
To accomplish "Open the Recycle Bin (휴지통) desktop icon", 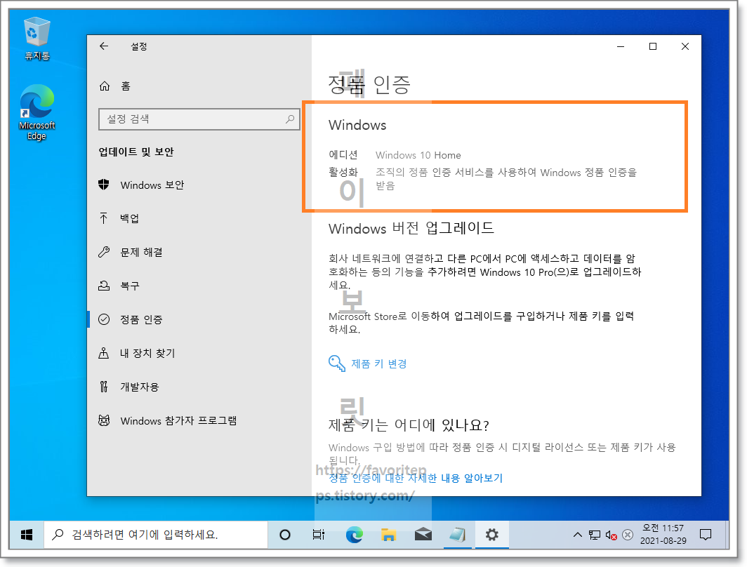I will pyautogui.click(x=37, y=39).
